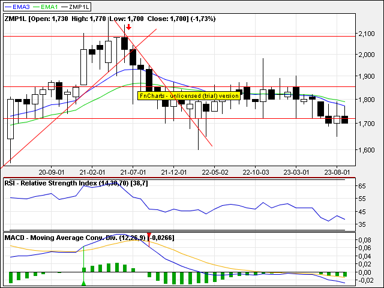Screen dimensions: 384x288
Task: Click the 20-09-01 date label
Action: [x=52, y=172]
